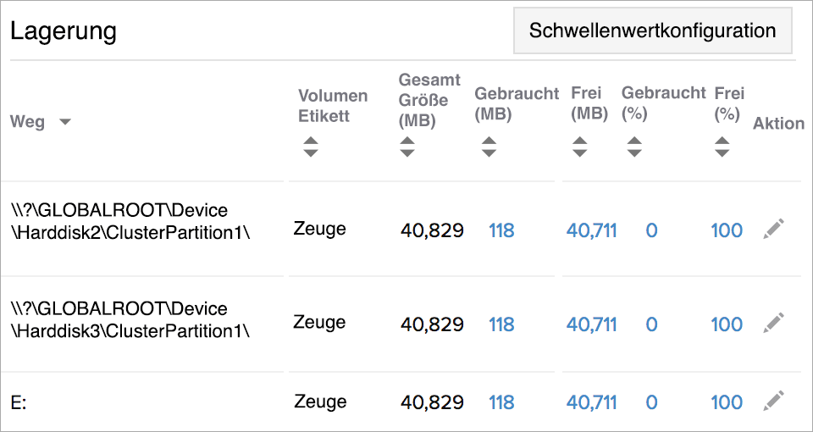This screenshot has width=813, height=432.
Task: Sort by Frei (MB) column
Action: tap(579, 147)
